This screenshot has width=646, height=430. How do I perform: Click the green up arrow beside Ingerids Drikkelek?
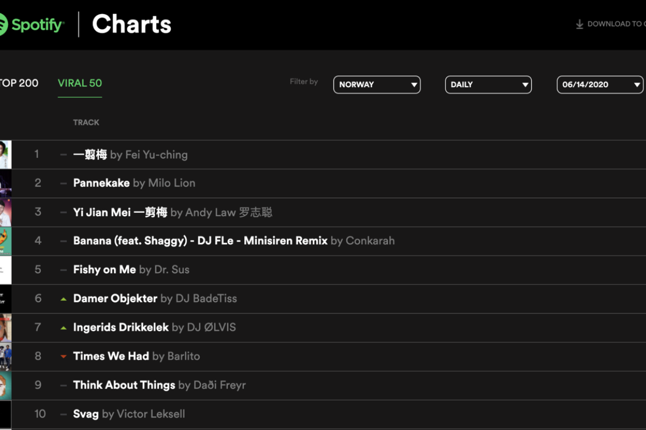coord(64,328)
